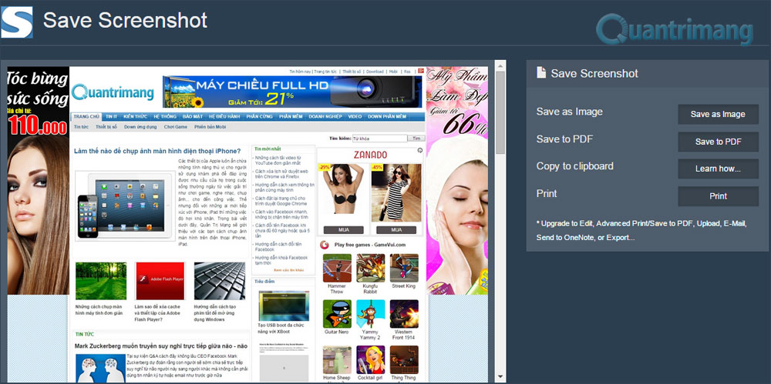Screen dimensions: 771x384
Task: Click the MÁY CHIẾU FULL HD banner ad
Action: click(x=292, y=92)
